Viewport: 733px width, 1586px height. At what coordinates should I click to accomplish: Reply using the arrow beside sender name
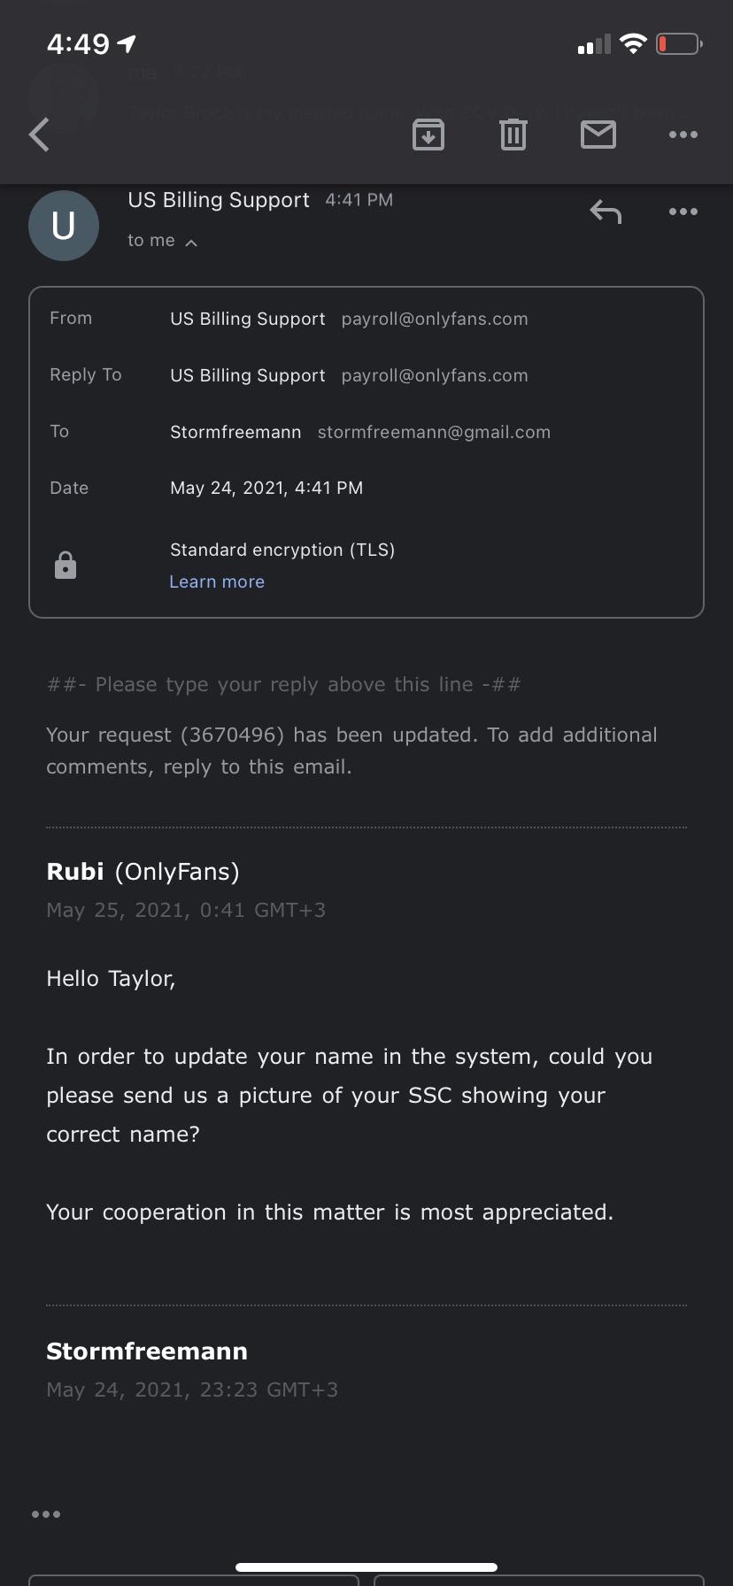click(x=606, y=212)
